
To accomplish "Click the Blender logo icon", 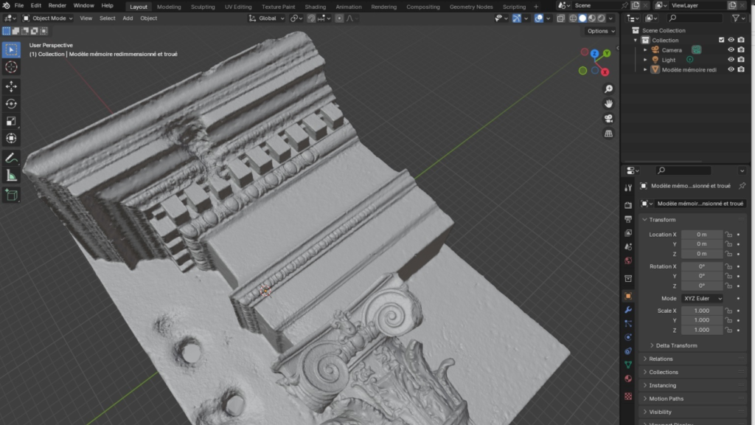I will click(x=6, y=5).
